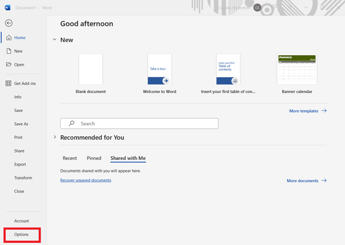Switch to the Recent tab
The image size is (345, 245).
click(x=70, y=158)
